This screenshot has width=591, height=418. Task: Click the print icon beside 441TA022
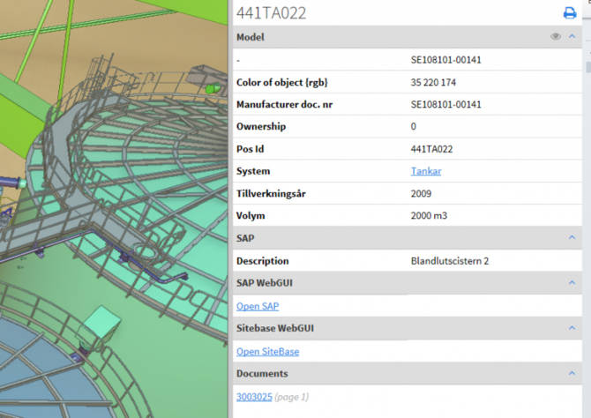[x=569, y=12]
